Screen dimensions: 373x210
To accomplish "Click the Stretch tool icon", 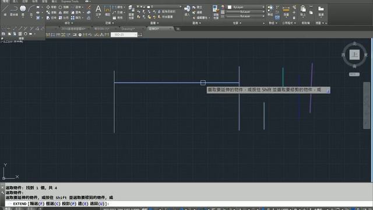I will pyautogui.click(x=48, y=17).
